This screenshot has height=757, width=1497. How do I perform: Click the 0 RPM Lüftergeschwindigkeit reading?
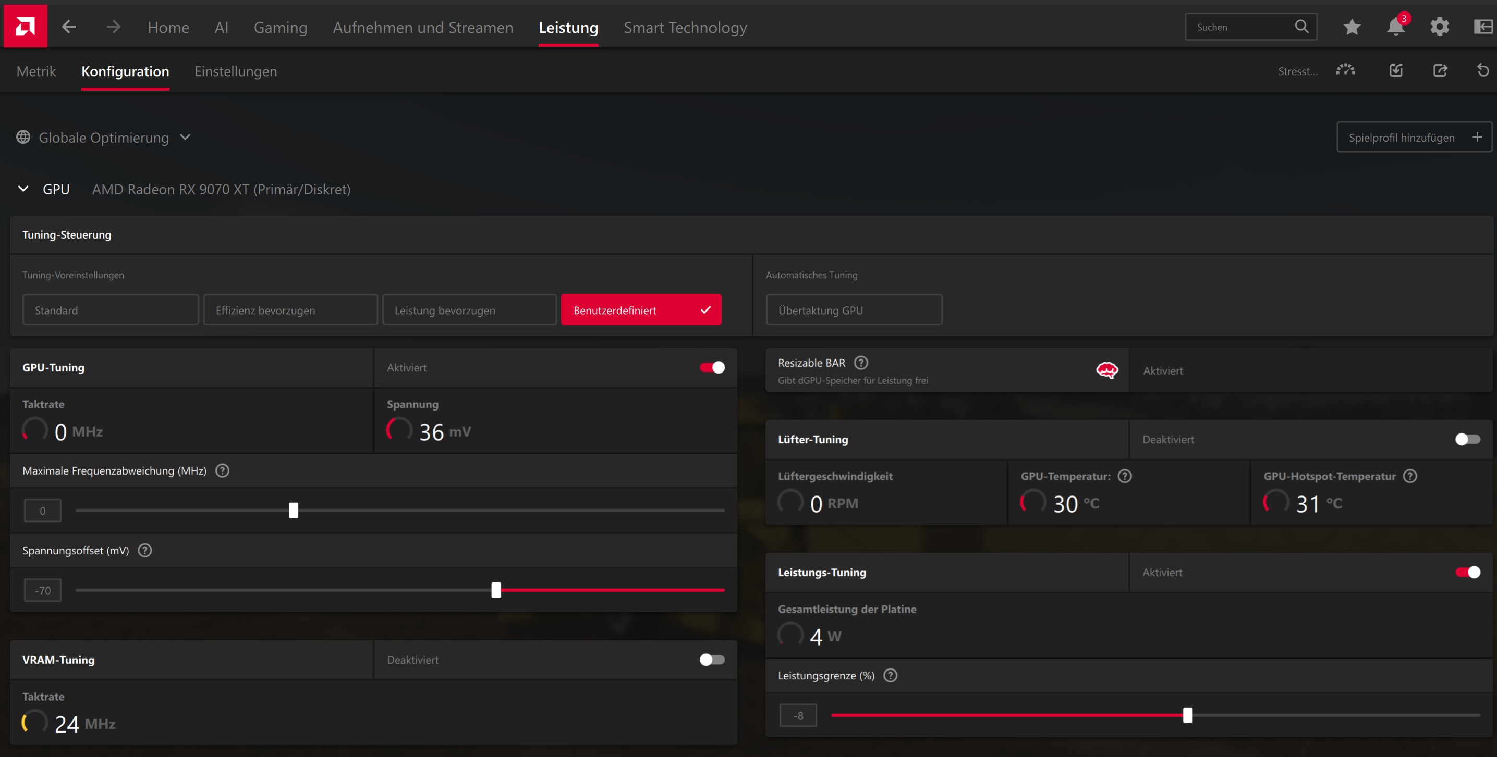click(x=834, y=503)
